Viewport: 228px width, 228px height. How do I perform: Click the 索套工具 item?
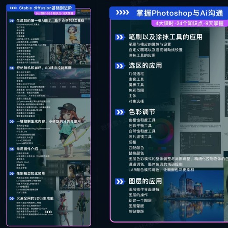(136, 79)
